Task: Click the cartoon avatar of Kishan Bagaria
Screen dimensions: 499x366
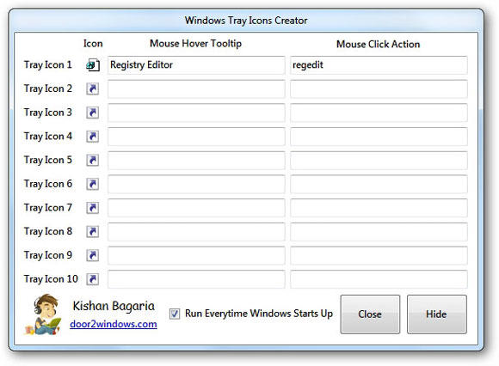Action: point(44,314)
